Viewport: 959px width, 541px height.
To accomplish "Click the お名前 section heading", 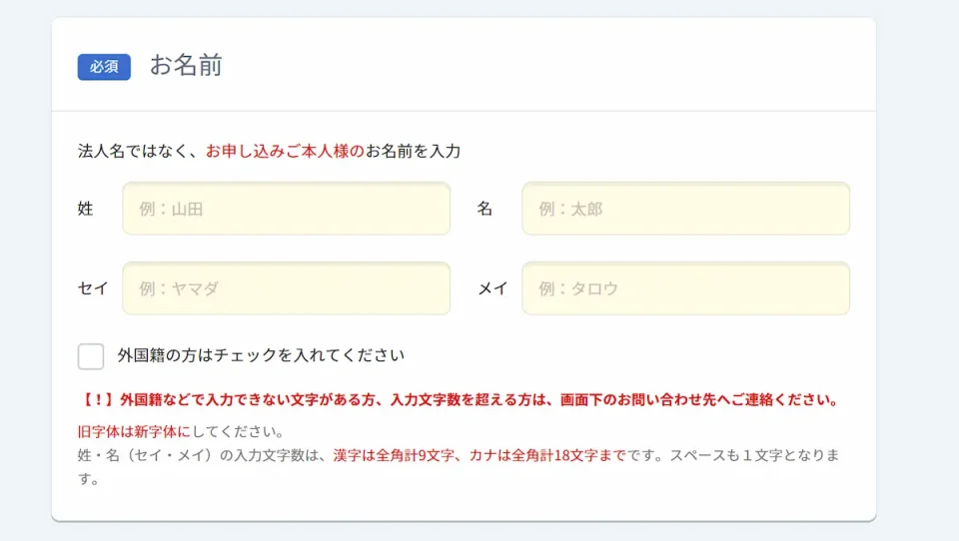I will coord(186,66).
